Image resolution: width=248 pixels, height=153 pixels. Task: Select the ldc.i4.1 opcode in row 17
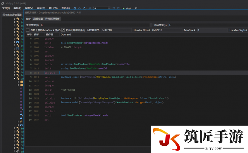point(50,111)
